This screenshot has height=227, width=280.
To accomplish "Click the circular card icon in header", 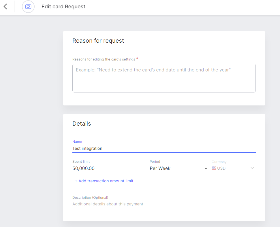I will click(28, 7).
